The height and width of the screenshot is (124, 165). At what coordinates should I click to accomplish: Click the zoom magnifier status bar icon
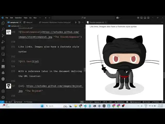[x=82, y=102]
